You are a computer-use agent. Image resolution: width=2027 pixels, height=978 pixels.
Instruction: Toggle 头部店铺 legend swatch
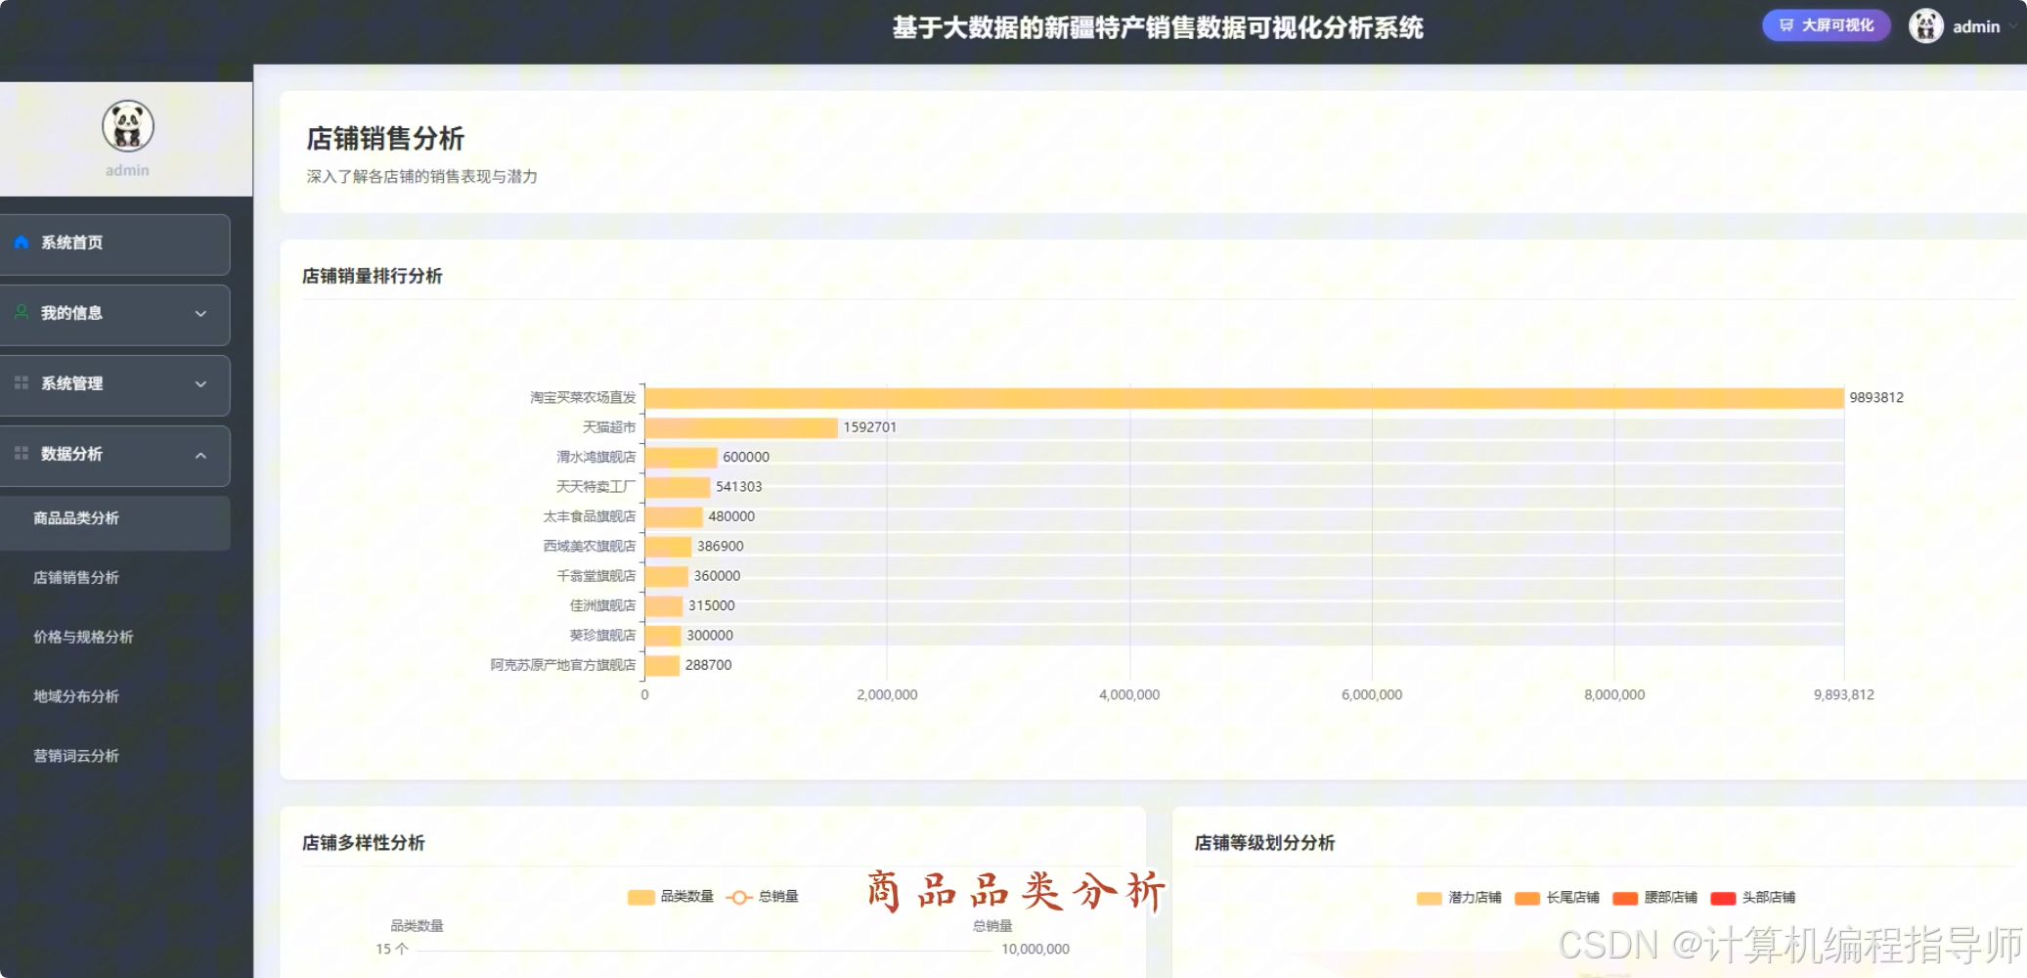pos(1723,898)
